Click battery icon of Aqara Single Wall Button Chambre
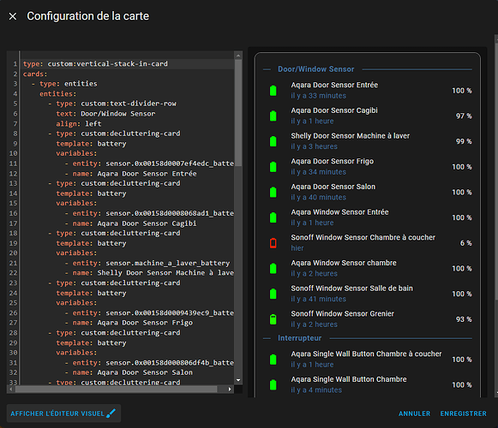The width and height of the screenshot is (498, 428). 273,385
